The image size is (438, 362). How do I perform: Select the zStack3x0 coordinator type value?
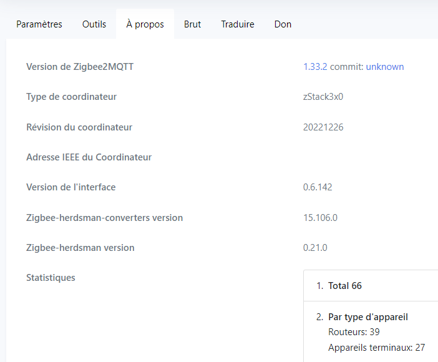pyautogui.click(x=323, y=97)
